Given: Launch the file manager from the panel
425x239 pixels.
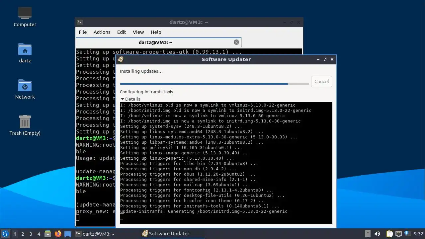Looking at the screenshot, I should tap(48, 234).
